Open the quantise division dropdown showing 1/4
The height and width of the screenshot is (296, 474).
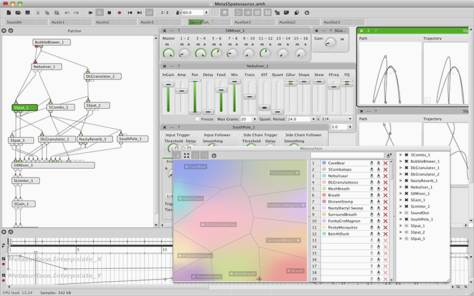tap(337, 119)
